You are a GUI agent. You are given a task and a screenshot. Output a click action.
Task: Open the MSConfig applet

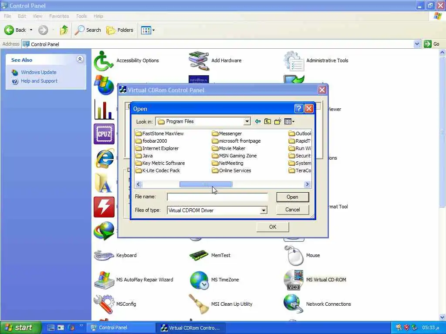(115, 304)
